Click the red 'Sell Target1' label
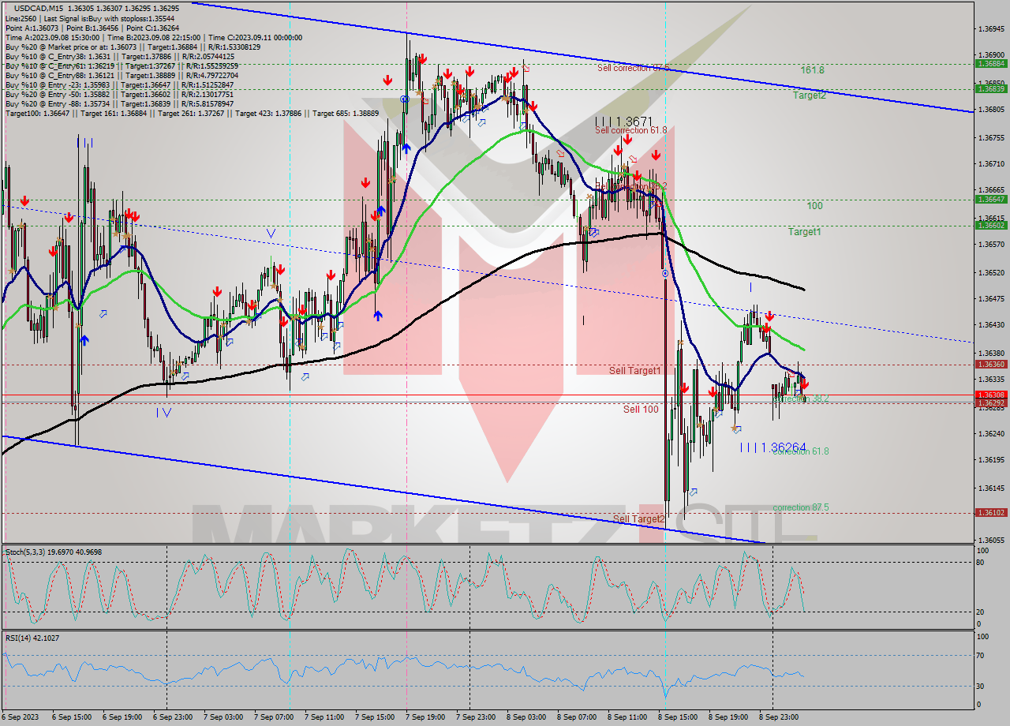 635,370
